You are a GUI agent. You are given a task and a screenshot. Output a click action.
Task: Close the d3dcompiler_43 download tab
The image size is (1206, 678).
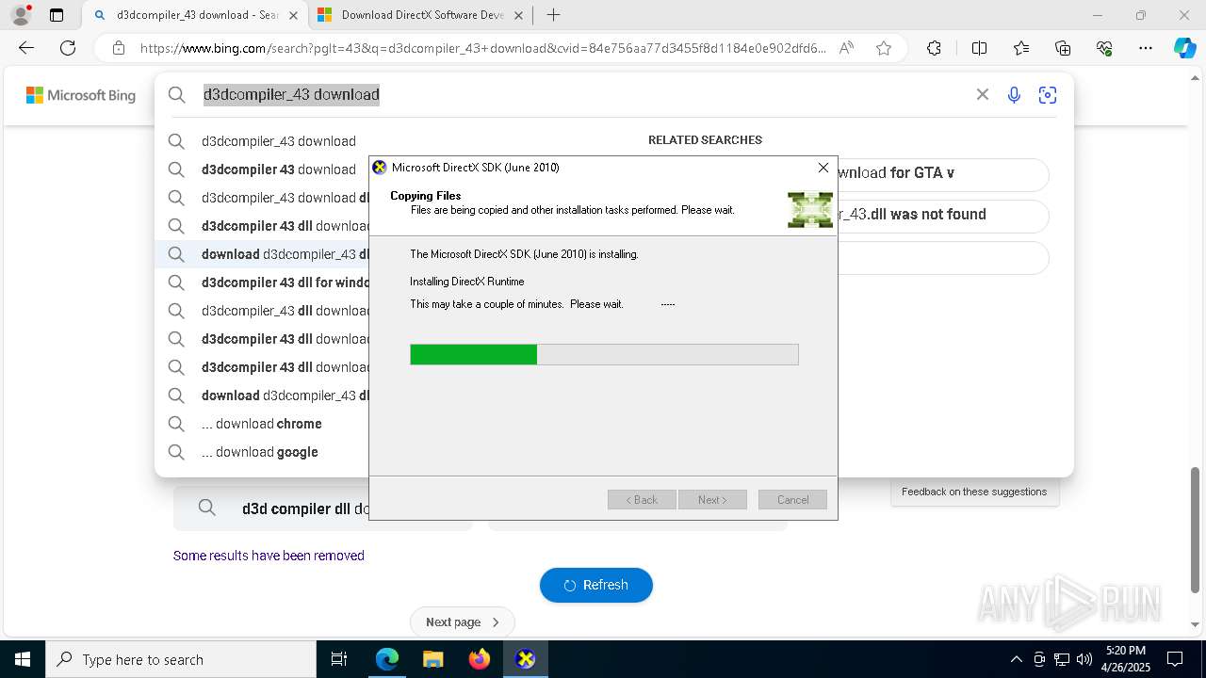point(293,15)
